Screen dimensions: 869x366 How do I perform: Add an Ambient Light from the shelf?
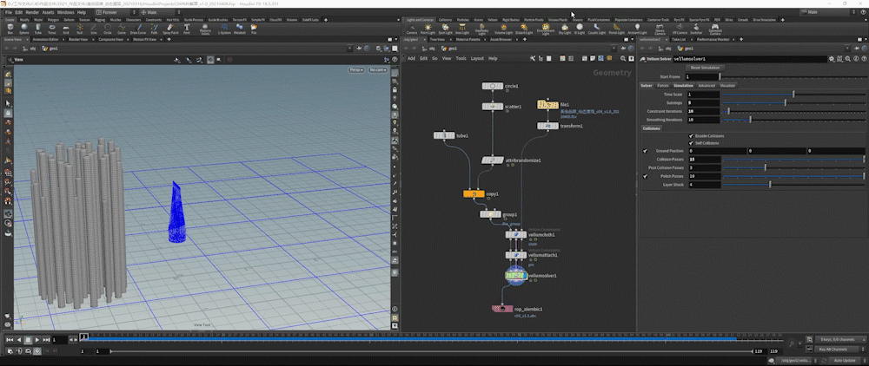pyautogui.click(x=637, y=29)
